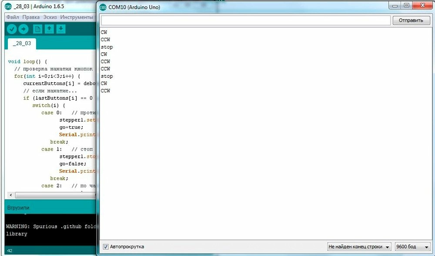The height and width of the screenshot is (256, 435).
Task: Open the Инструменты menu
Action: tap(77, 17)
